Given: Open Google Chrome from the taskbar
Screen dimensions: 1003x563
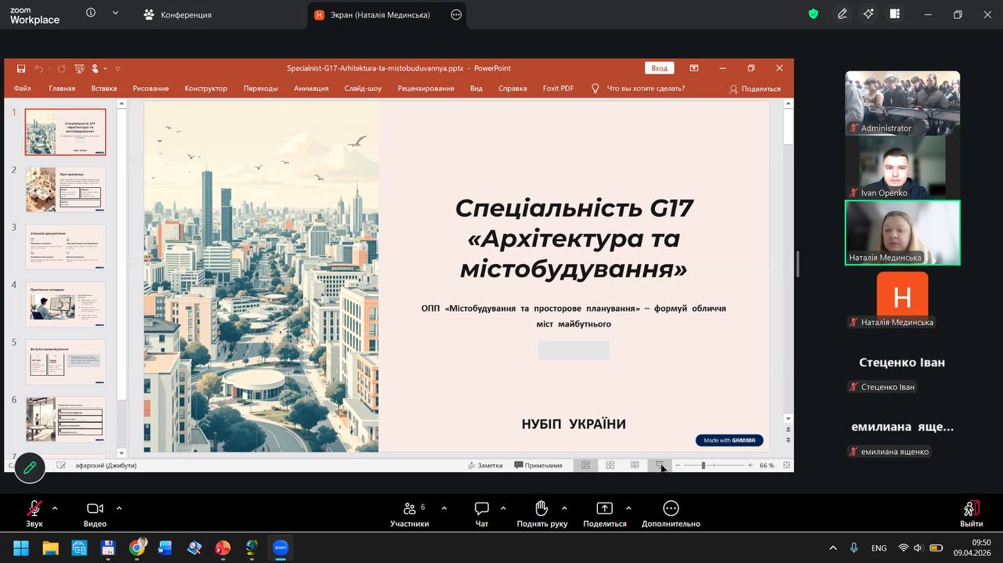Looking at the screenshot, I should (137, 548).
